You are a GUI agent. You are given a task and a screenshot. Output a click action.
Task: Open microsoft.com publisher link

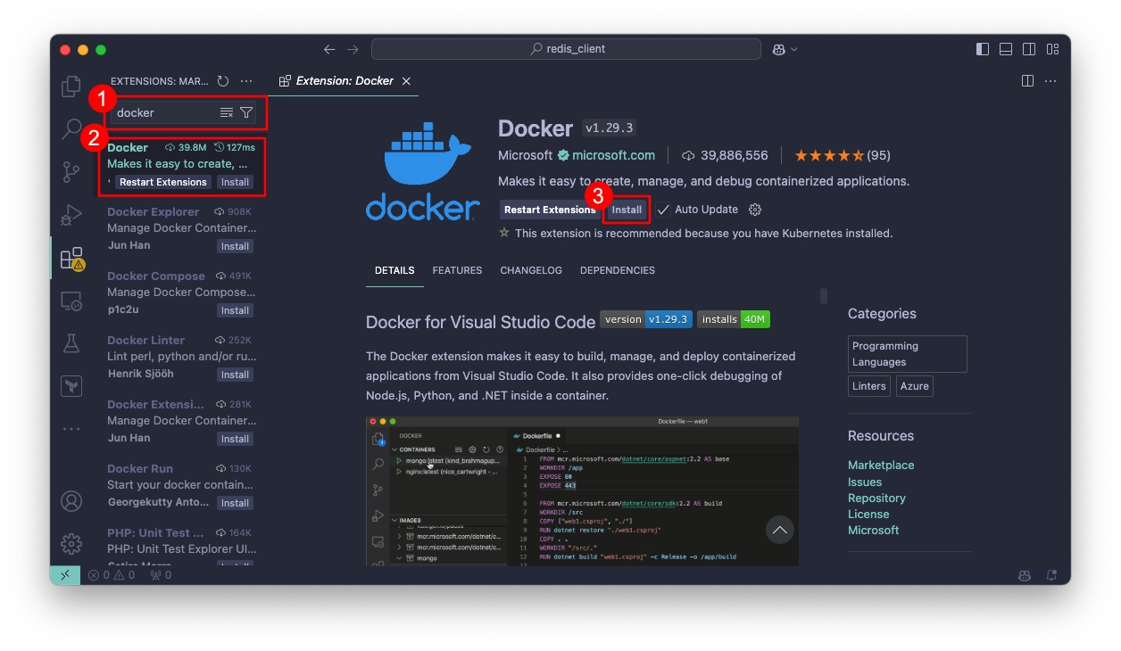613,155
